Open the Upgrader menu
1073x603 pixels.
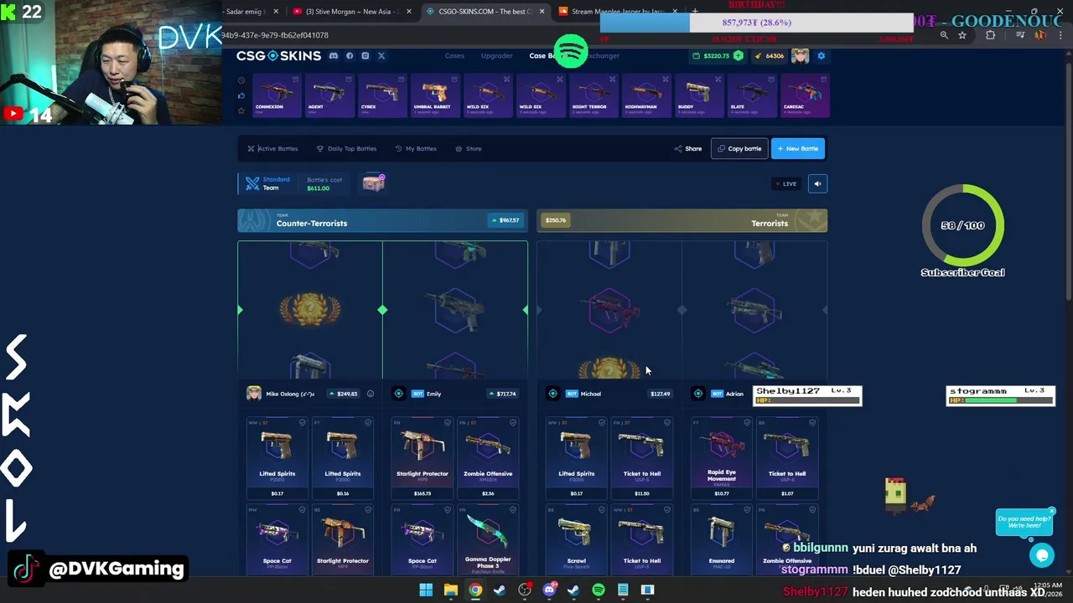coord(496,56)
